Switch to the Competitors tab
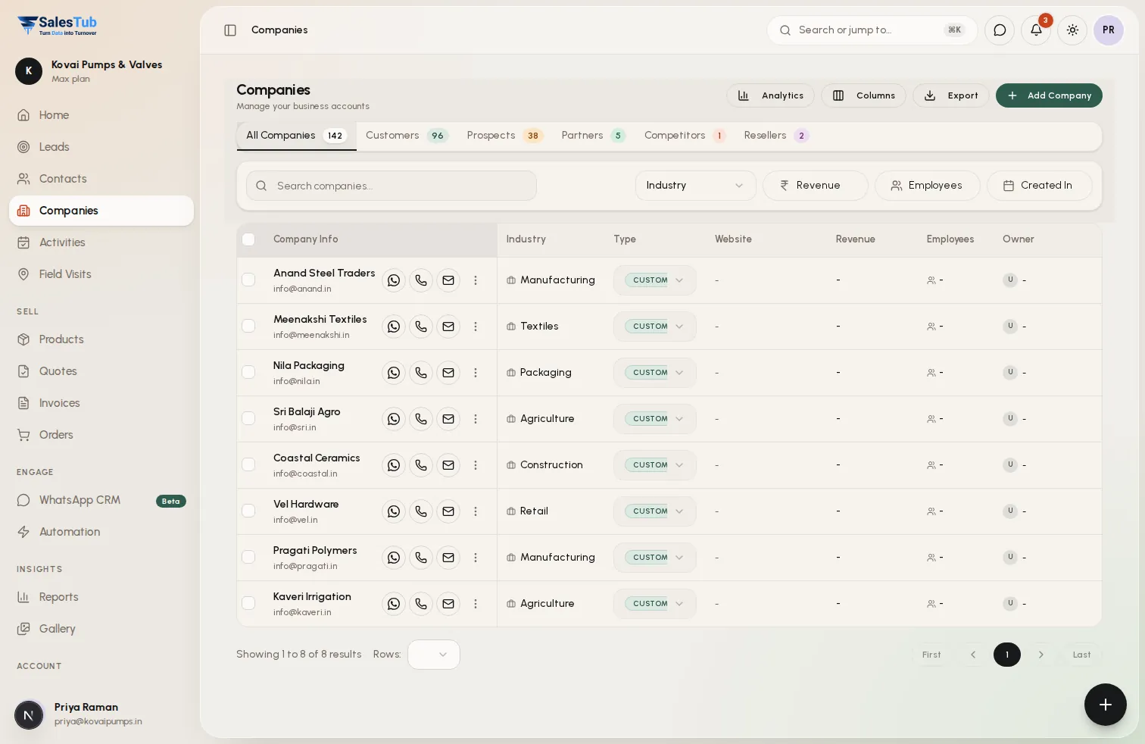Viewport: 1145px width, 744px height. tap(685, 136)
